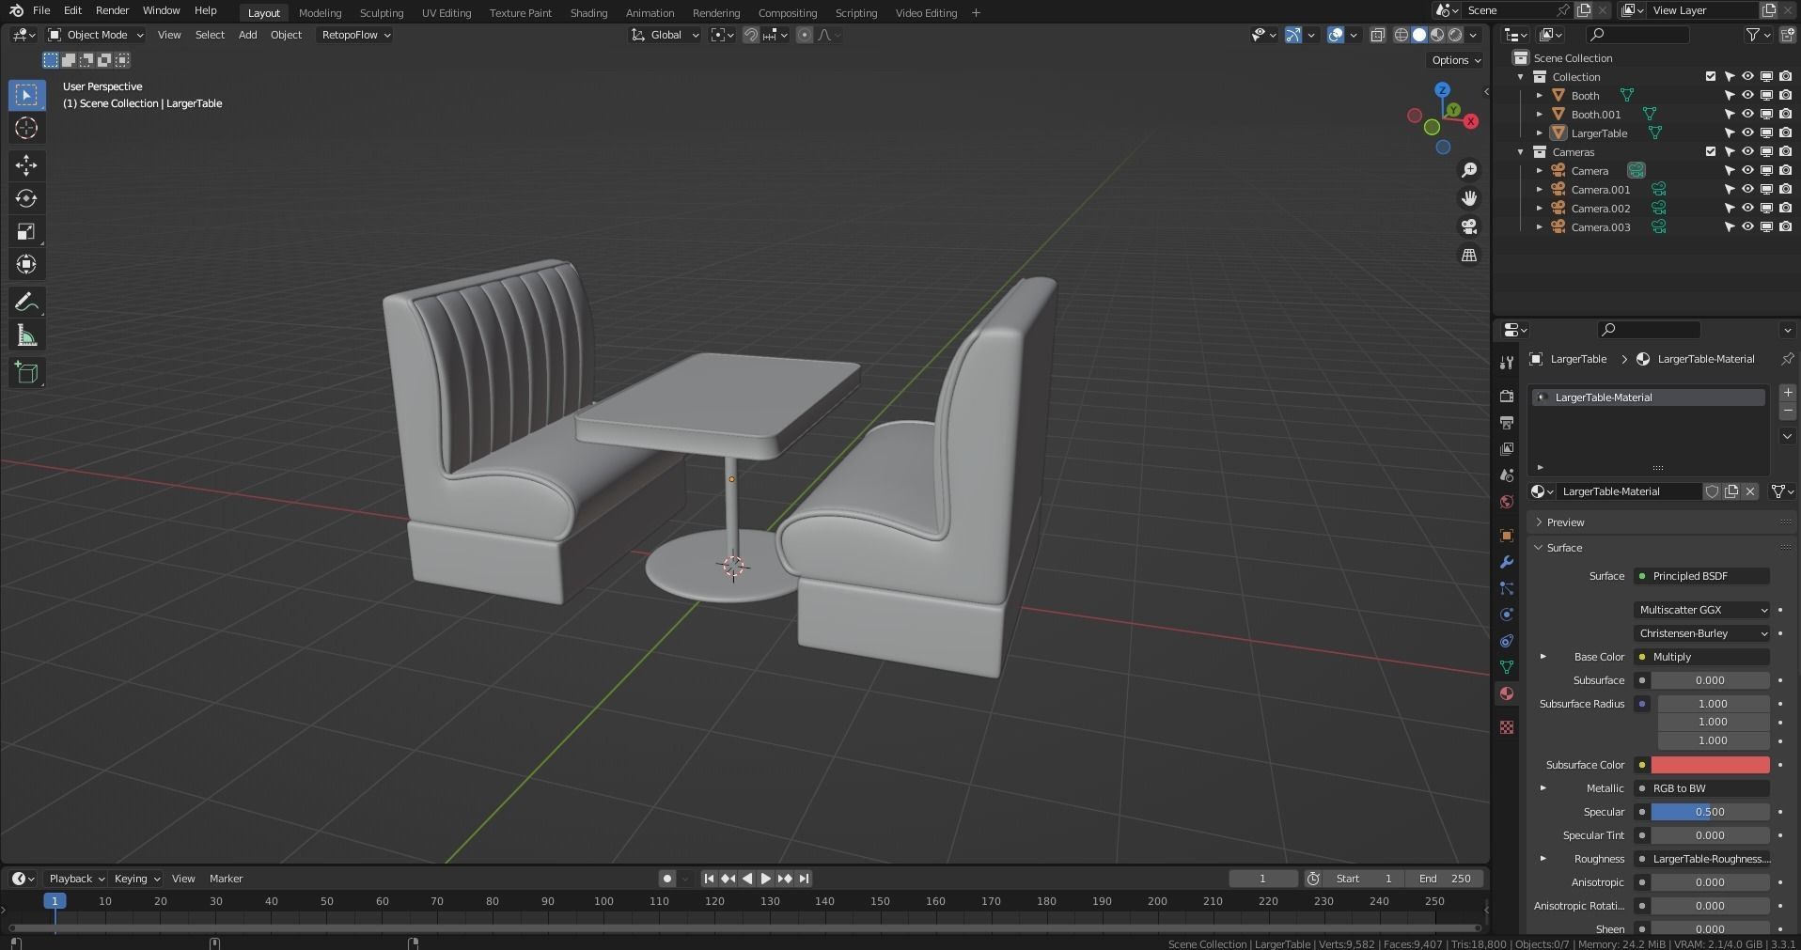Open the Object Mode dropdown

(x=96, y=35)
